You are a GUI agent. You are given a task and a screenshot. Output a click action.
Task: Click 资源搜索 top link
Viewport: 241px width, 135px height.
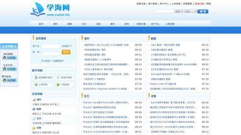188,4
